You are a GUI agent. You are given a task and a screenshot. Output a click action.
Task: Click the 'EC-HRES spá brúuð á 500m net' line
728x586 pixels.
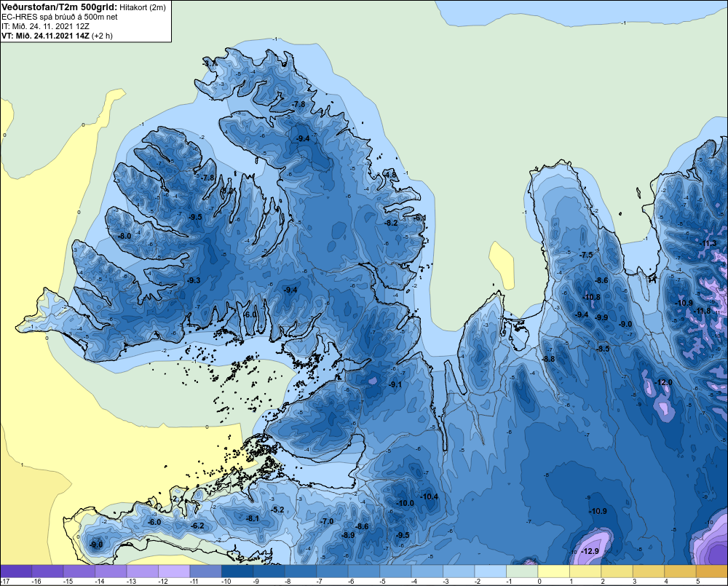tap(60, 17)
